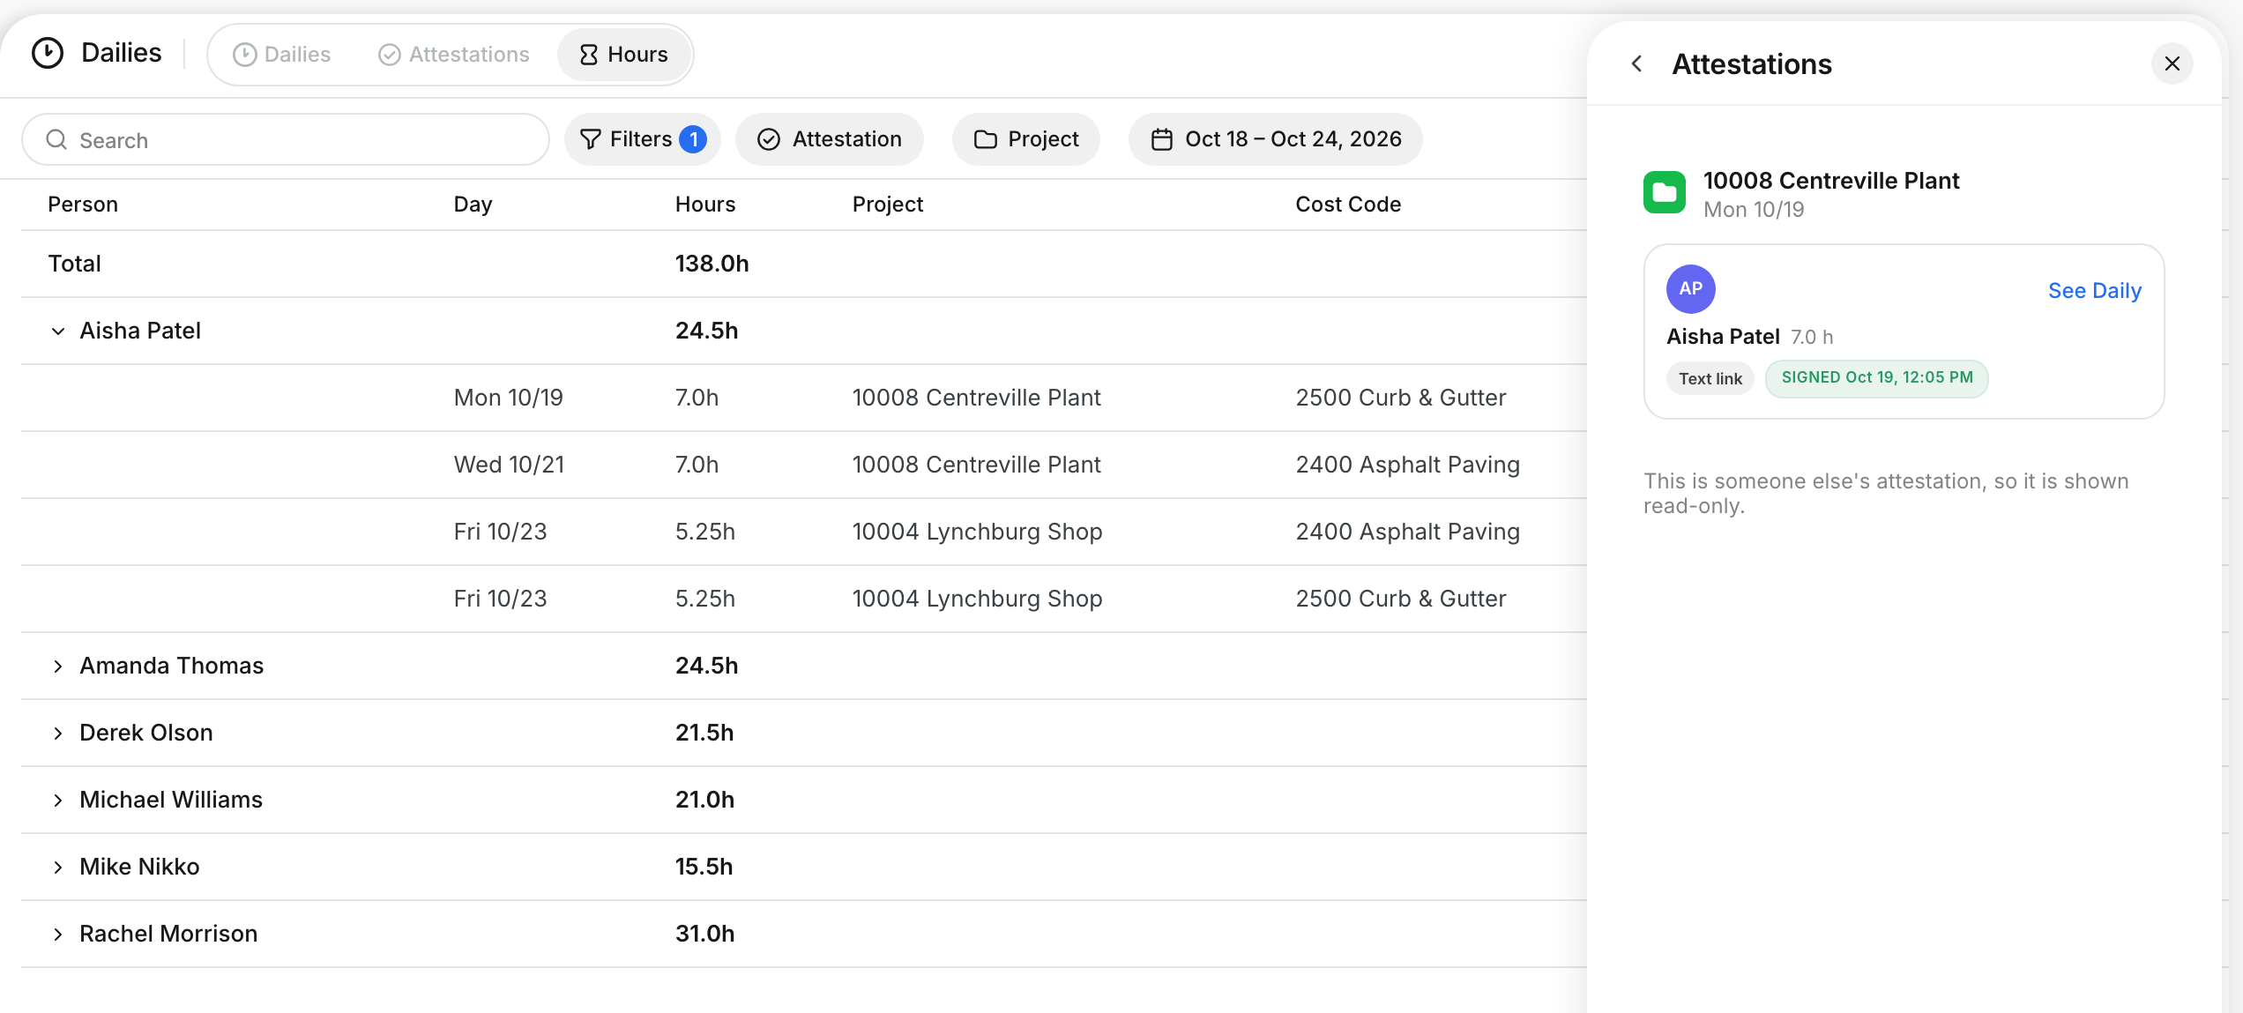The height and width of the screenshot is (1013, 2243).
Task: Click the Dailies clock logo icon
Action: 48,53
